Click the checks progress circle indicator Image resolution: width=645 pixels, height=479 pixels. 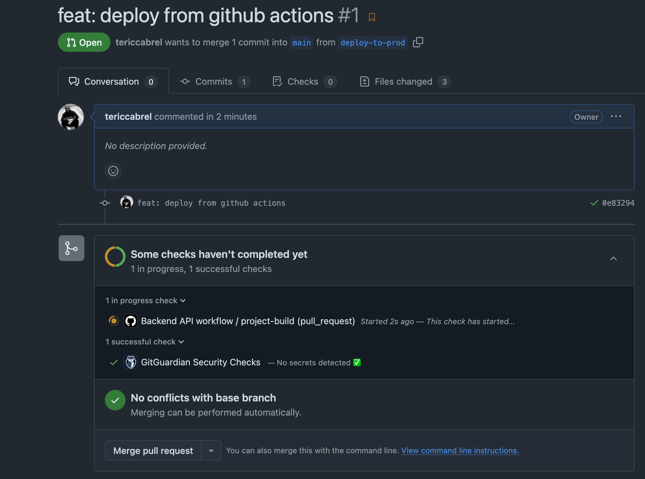click(x=115, y=257)
